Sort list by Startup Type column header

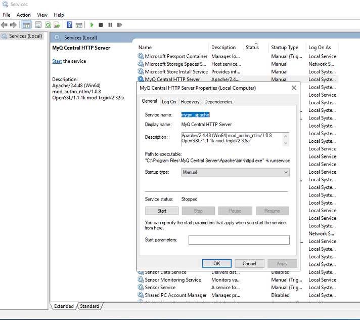[x=285, y=48]
